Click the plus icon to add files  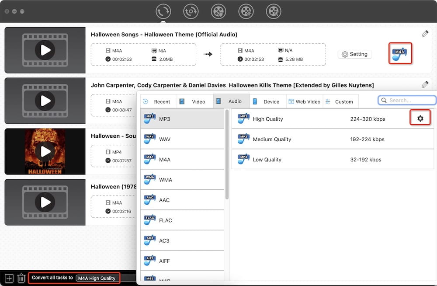[9, 278]
